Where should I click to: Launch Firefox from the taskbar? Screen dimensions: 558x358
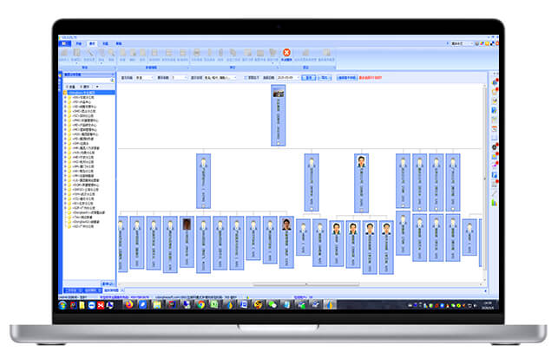[x=128, y=304]
